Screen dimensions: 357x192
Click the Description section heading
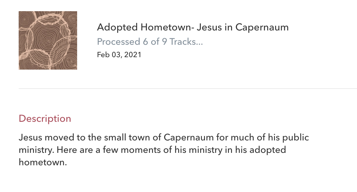(45, 119)
